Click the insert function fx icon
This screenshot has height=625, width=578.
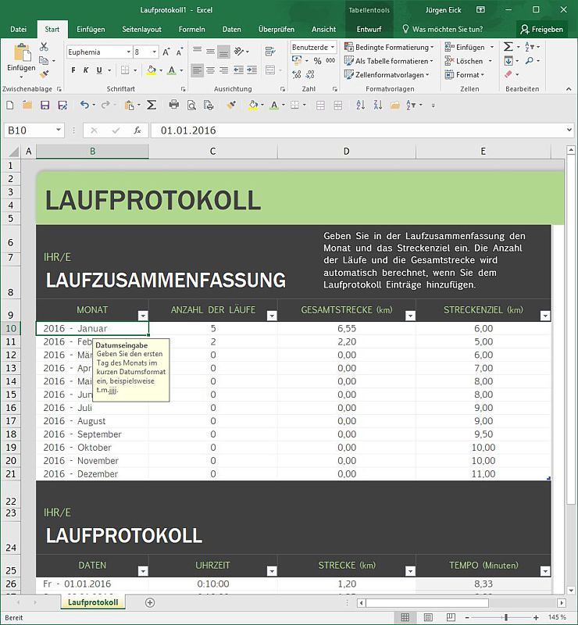(137, 130)
